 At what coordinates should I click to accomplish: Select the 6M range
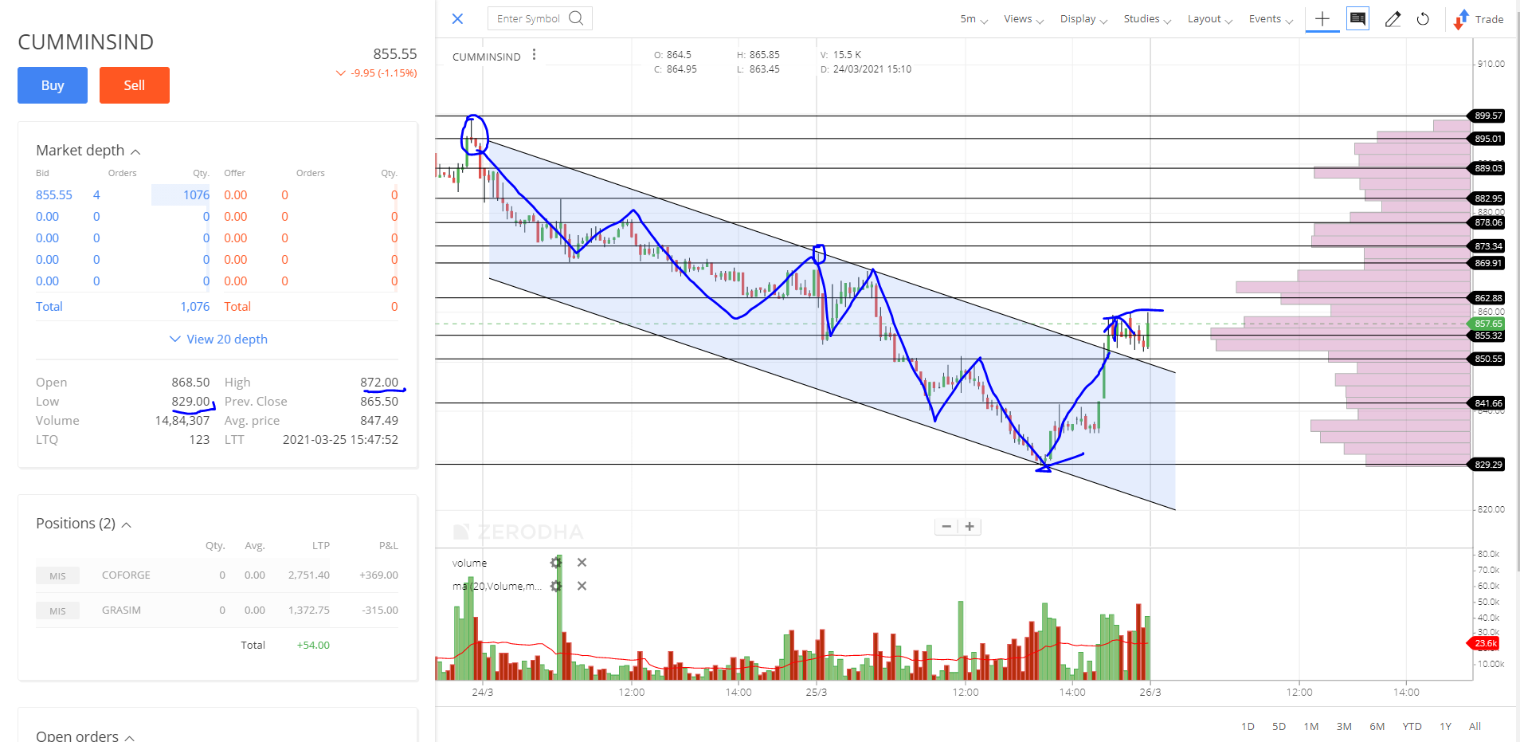point(1377,726)
